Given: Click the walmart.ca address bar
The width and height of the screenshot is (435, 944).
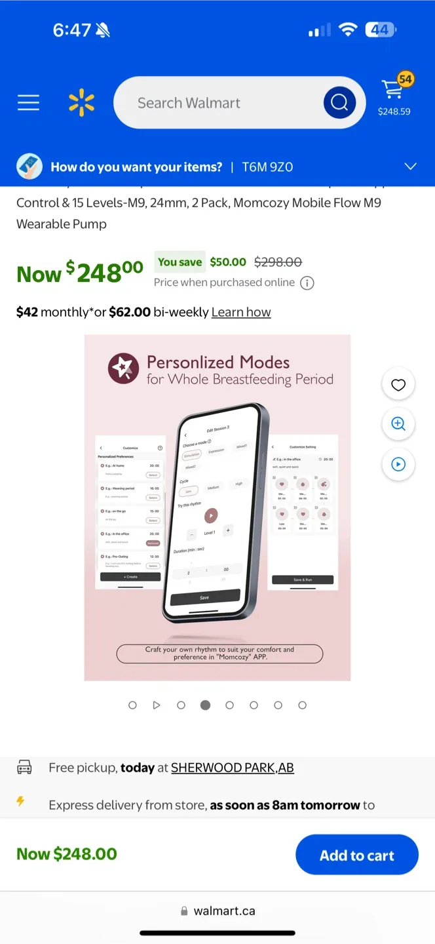Looking at the screenshot, I should pos(217,910).
